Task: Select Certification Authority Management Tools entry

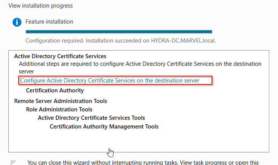Action: coord(104,127)
